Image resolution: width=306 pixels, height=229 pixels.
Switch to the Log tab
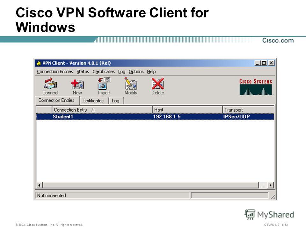point(116,101)
